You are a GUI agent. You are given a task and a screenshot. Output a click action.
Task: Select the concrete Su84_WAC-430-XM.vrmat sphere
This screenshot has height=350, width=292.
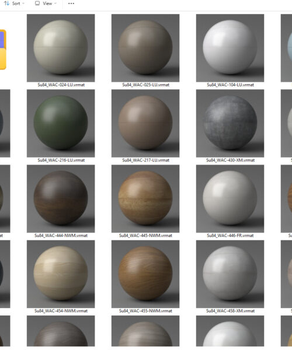click(230, 123)
